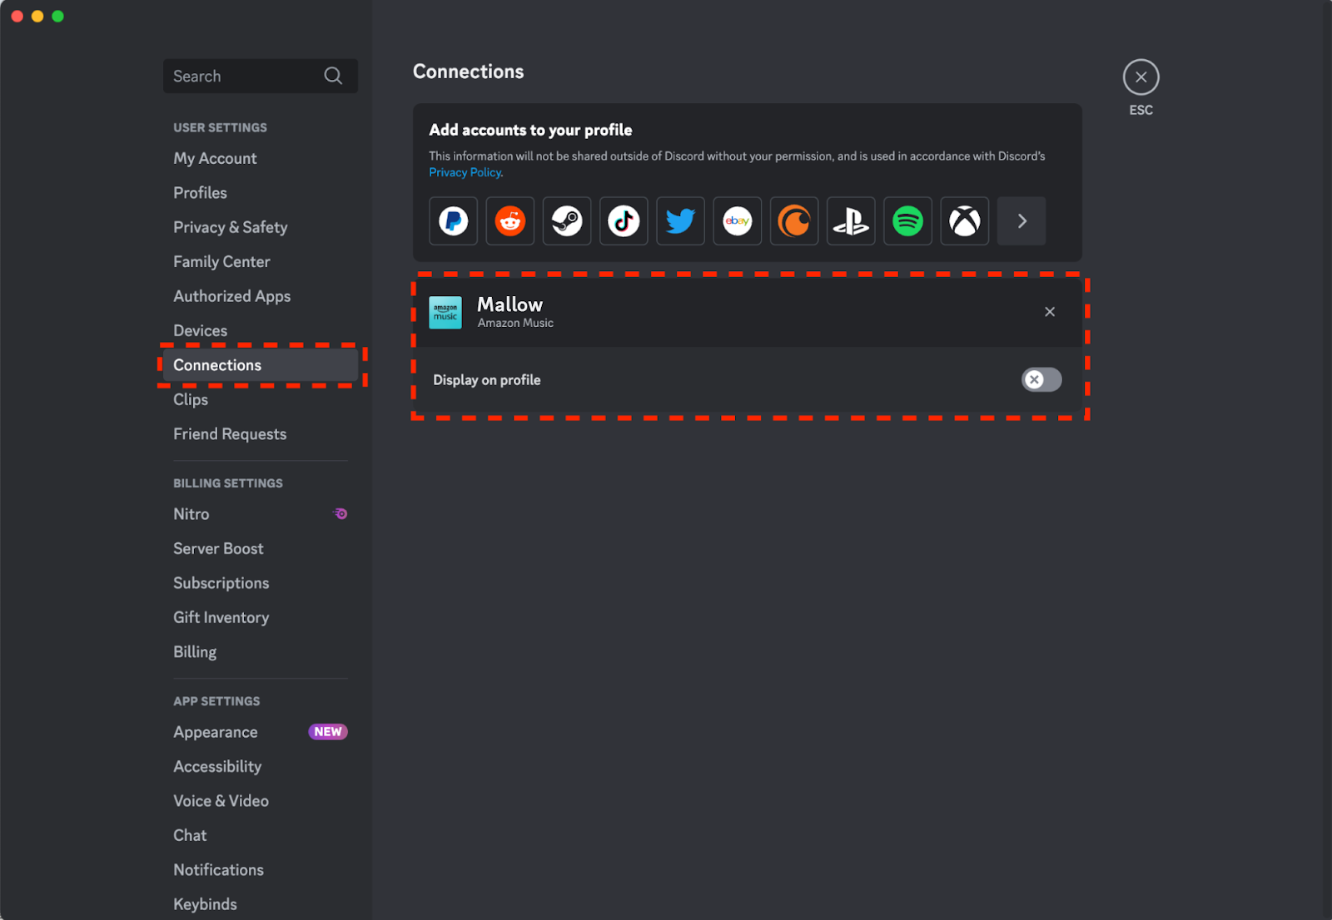Viewport: 1332px width, 920px height.
Task: Go to the Profiles settings page
Action: click(261, 192)
